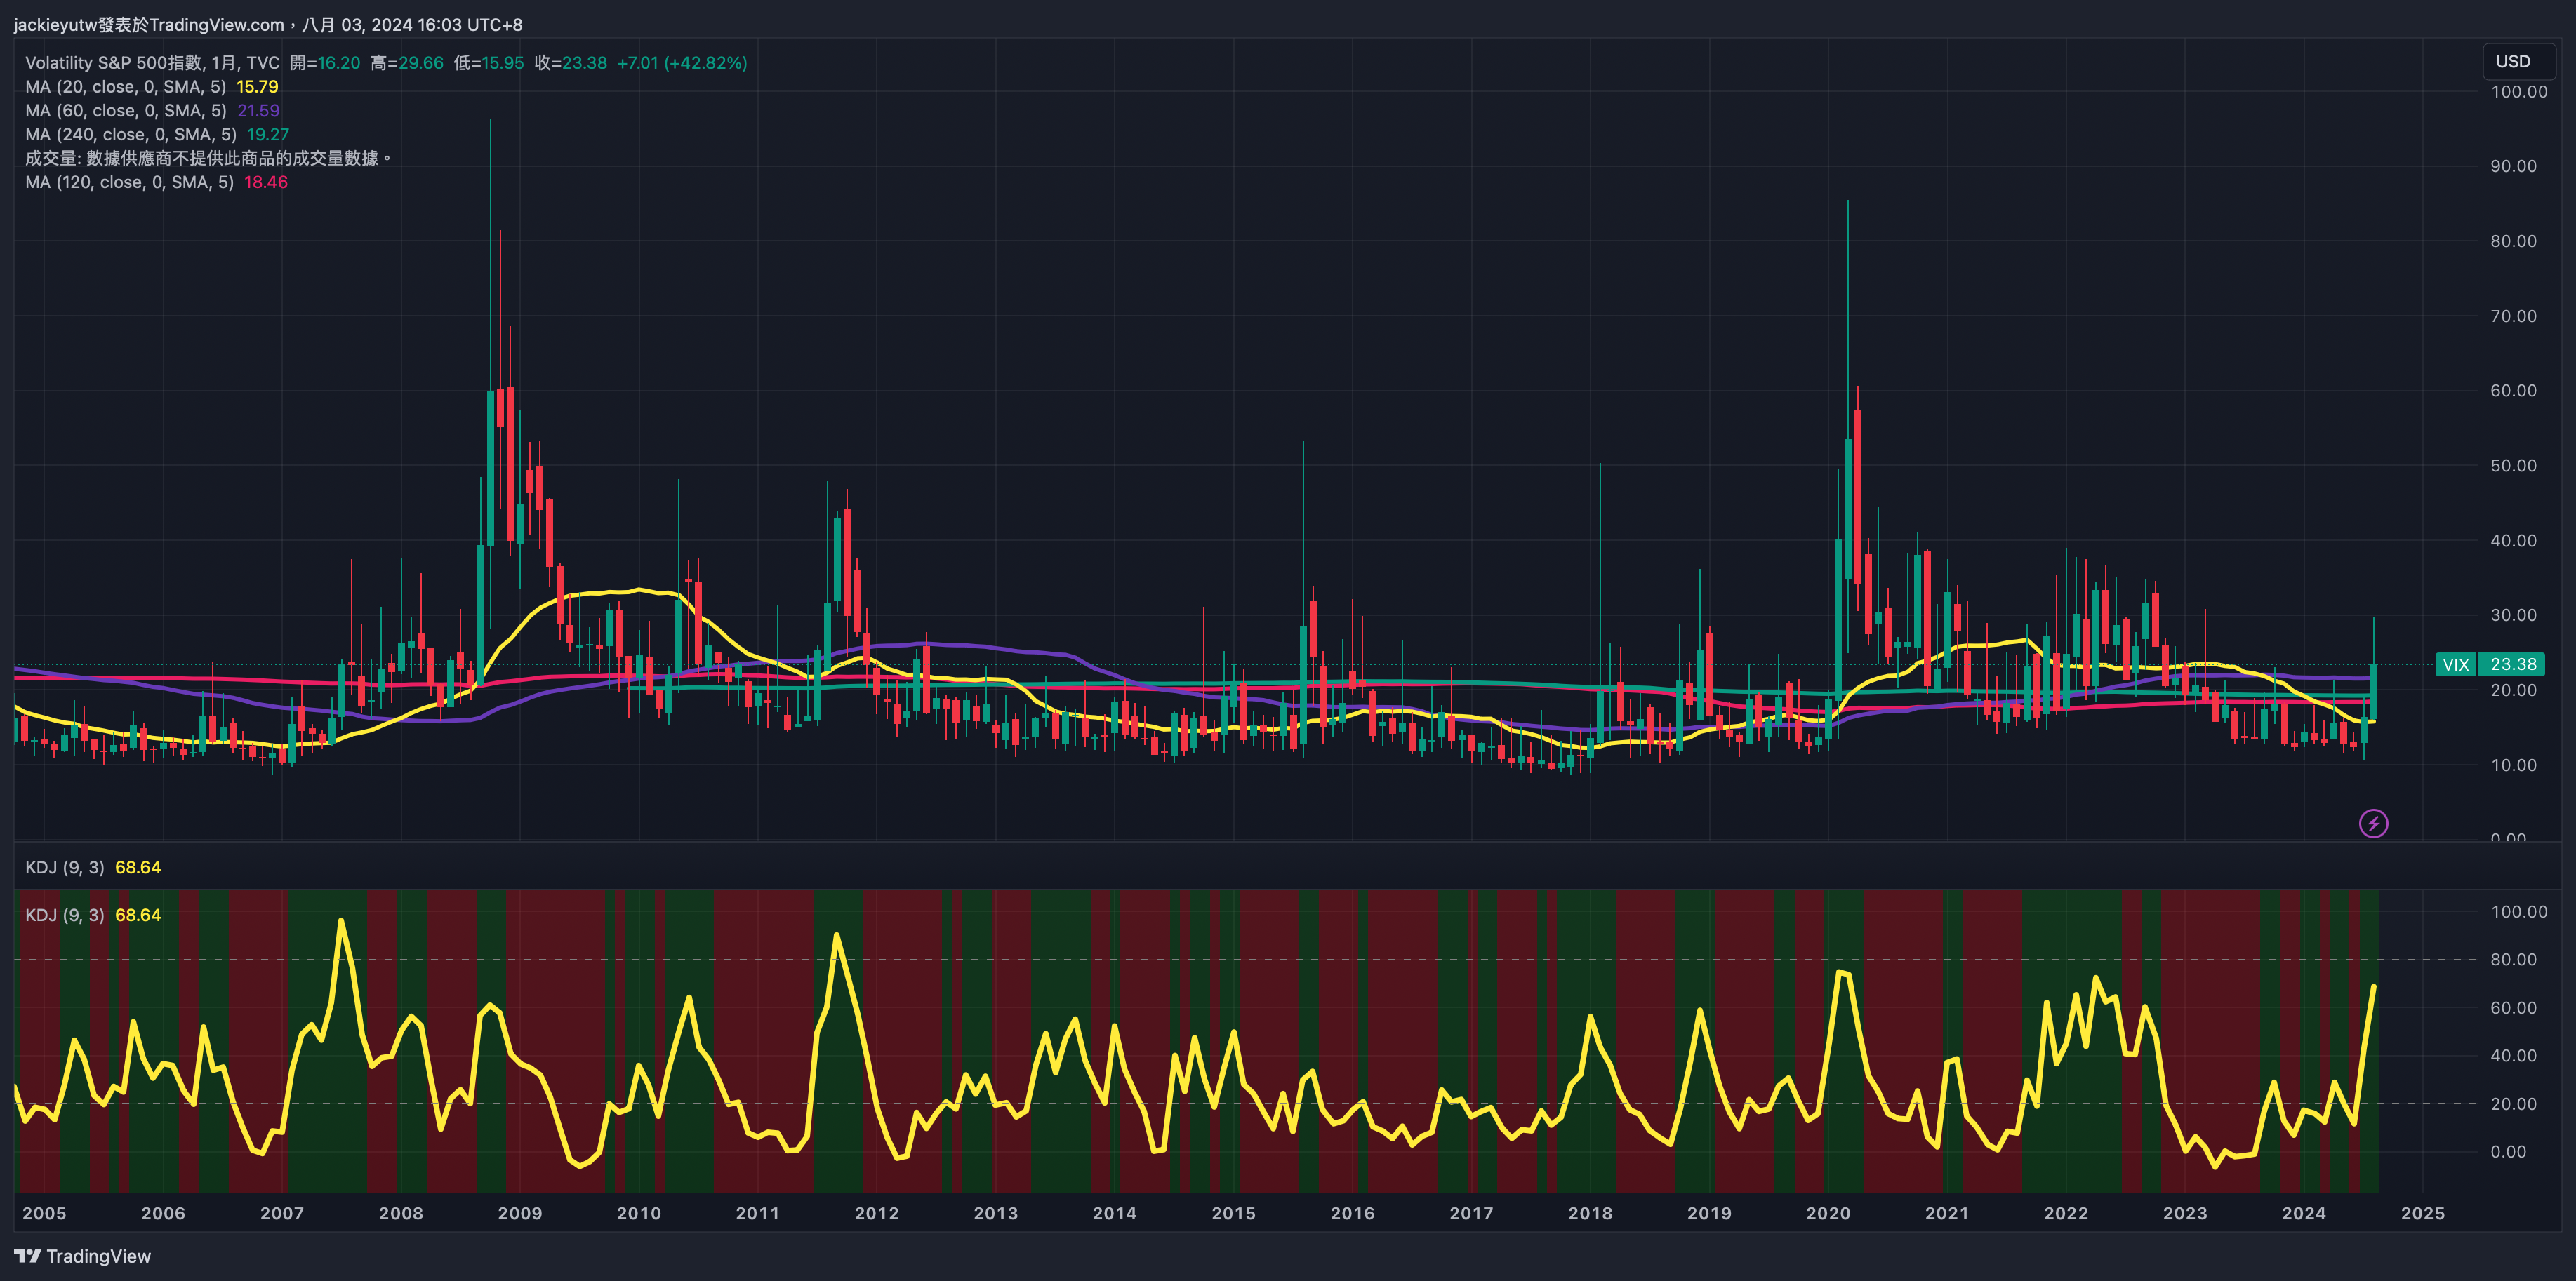Click the volume data unavailable message
Image resolution: width=2576 pixels, height=1281 pixels.
click(208, 159)
